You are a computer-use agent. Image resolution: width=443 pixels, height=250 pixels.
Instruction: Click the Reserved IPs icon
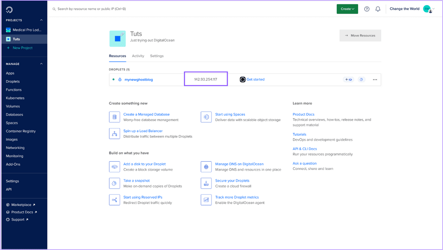point(114,200)
